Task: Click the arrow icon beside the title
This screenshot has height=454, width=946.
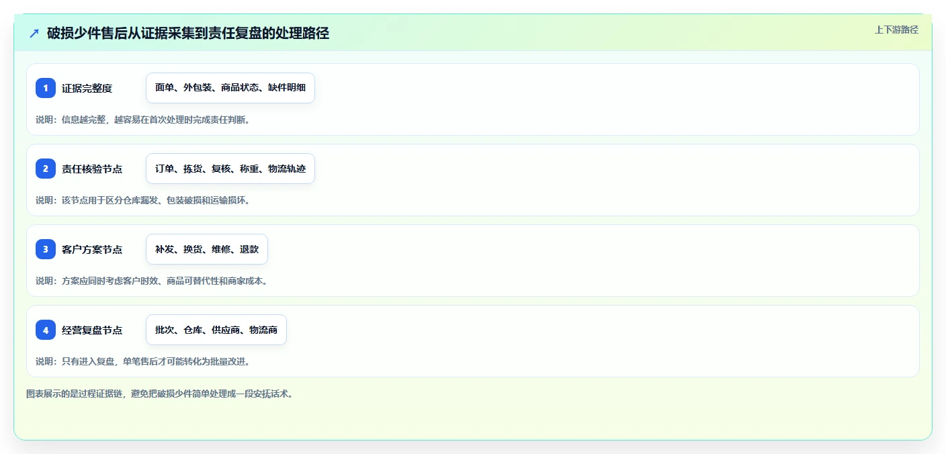Action: (34, 33)
